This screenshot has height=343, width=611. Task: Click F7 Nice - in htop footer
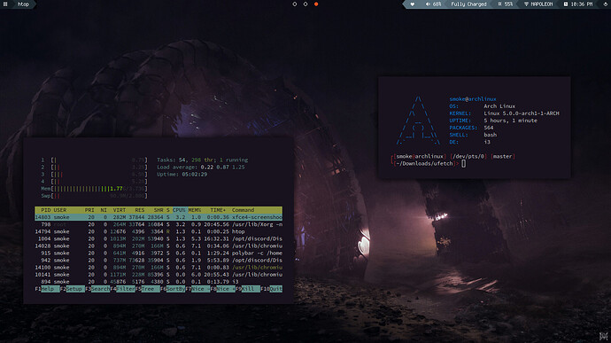click(197, 289)
